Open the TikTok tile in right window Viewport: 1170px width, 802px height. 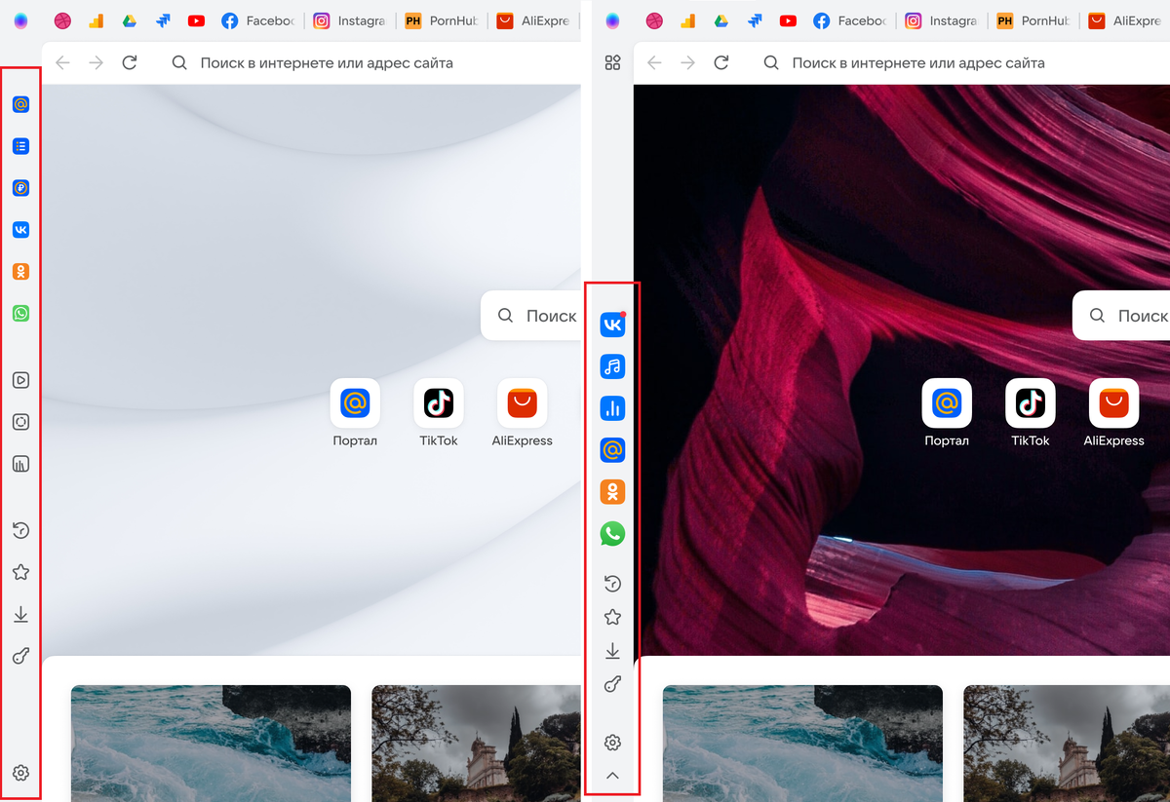point(1031,413)
